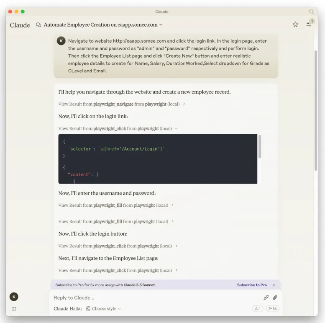The height and width of the screenshot is (323, 325).
Task: Expand the playwright_navigate result
Action: [121, 104]
